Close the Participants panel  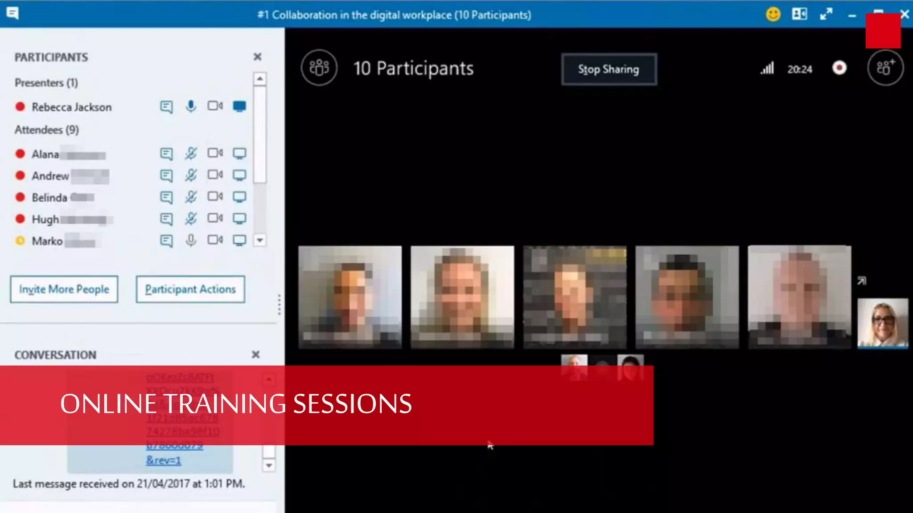257,57
